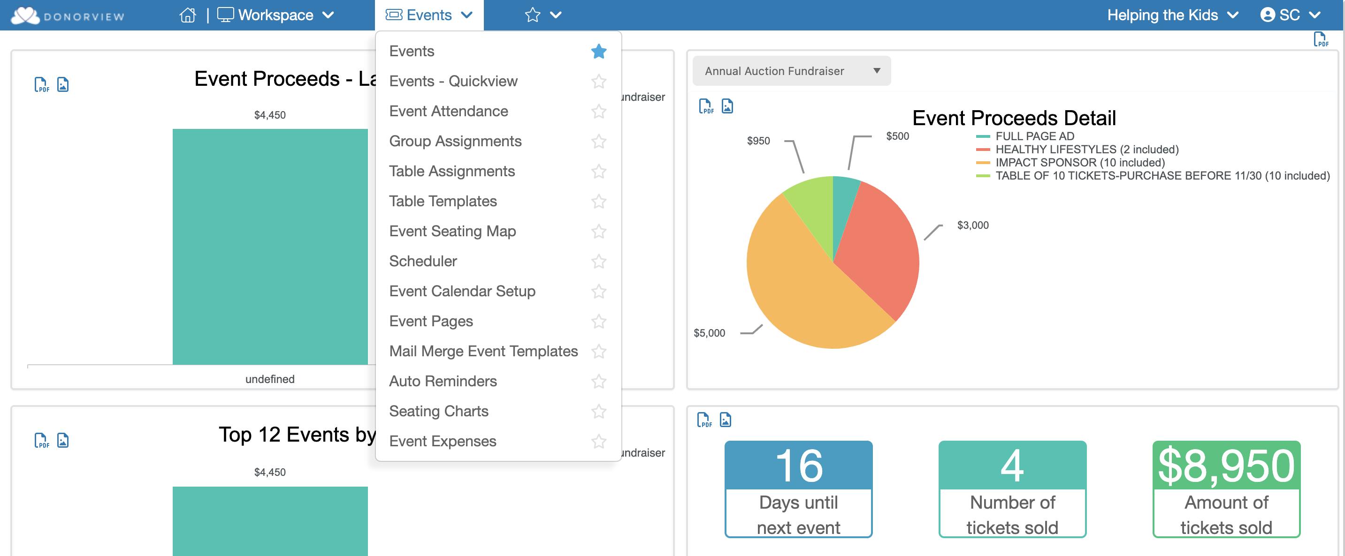Select Table Assignments from Events menu
The image size is (1345, 556).
(451, 171)
